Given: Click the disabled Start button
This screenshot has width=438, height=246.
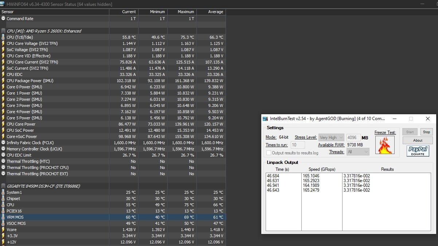Looking at the screenshot, I should 410,132.
